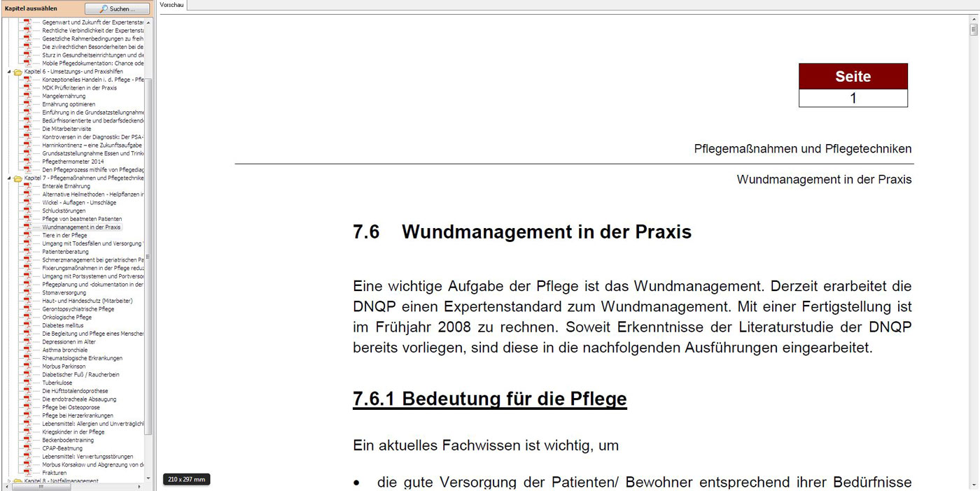Click the PDF icon beside Frakturen
Viewport: 980px width, 491px height.
(x=28, y=474)
